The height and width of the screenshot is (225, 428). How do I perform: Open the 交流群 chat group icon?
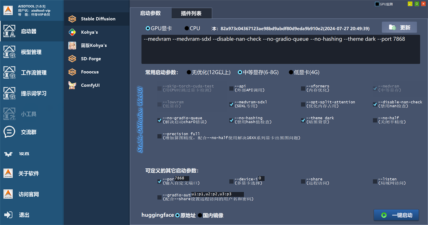[9, 132]
